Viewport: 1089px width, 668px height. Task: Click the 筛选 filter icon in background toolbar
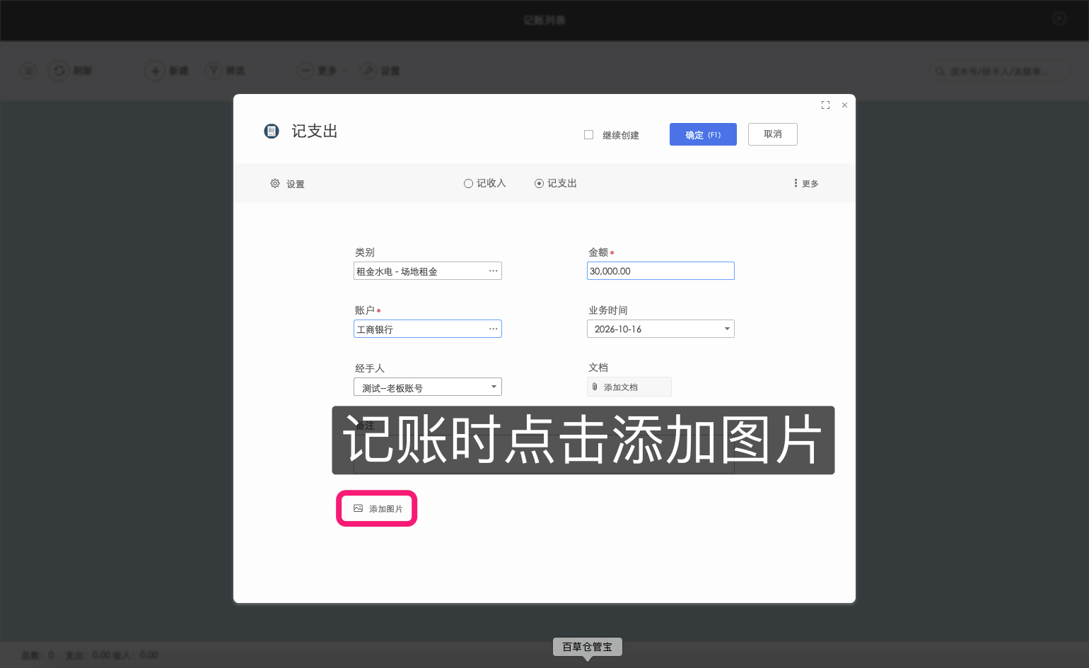tap(214, 71)
